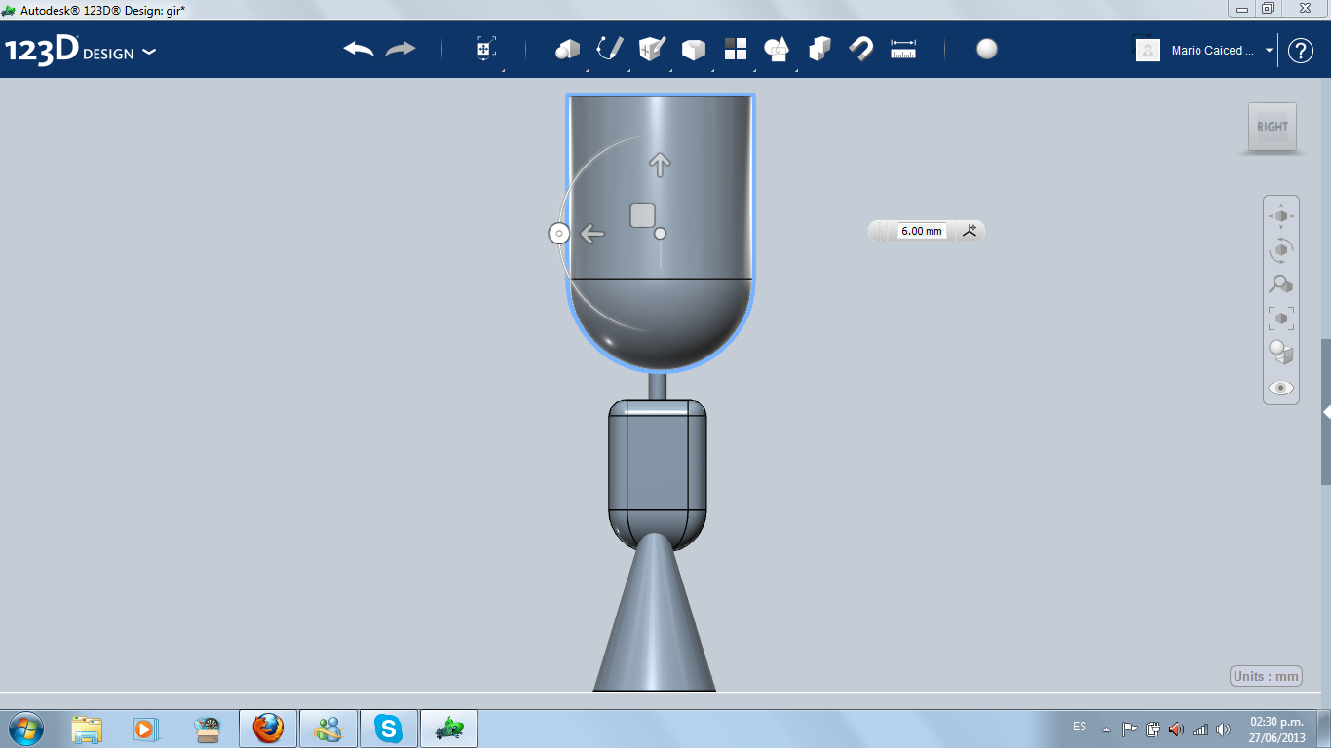The height and width of the screenshot is (748, 1331).
Task: Open Windows Explorer from the taskbar
Action: coord(87,729)
